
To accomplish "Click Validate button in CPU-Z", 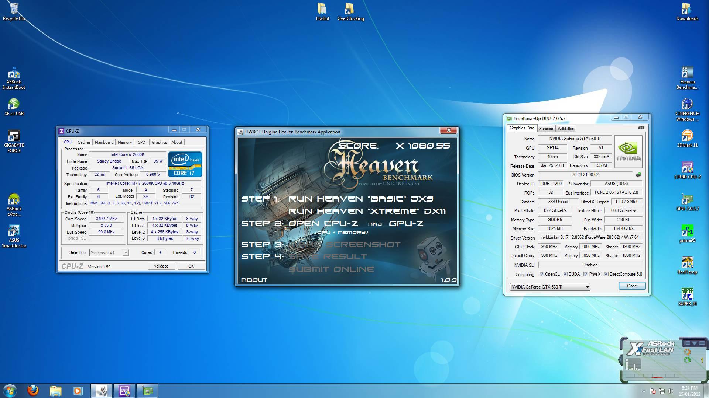I will click(161, 266).
